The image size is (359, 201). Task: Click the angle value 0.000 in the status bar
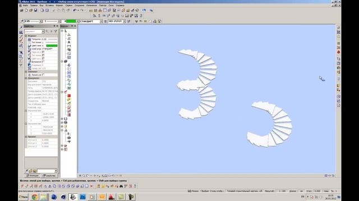(317, 191)
